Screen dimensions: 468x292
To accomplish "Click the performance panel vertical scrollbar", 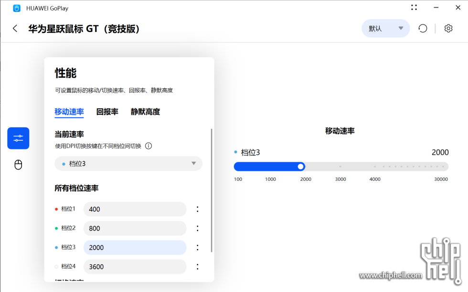I will pyautogui.click(x=212, y=190).
